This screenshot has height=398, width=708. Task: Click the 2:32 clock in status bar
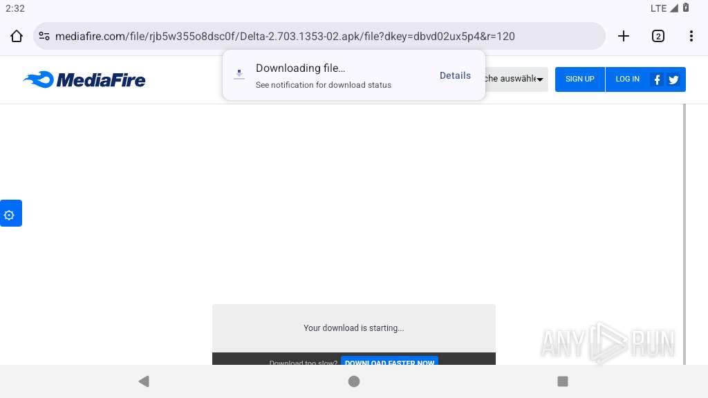[15, 8]
